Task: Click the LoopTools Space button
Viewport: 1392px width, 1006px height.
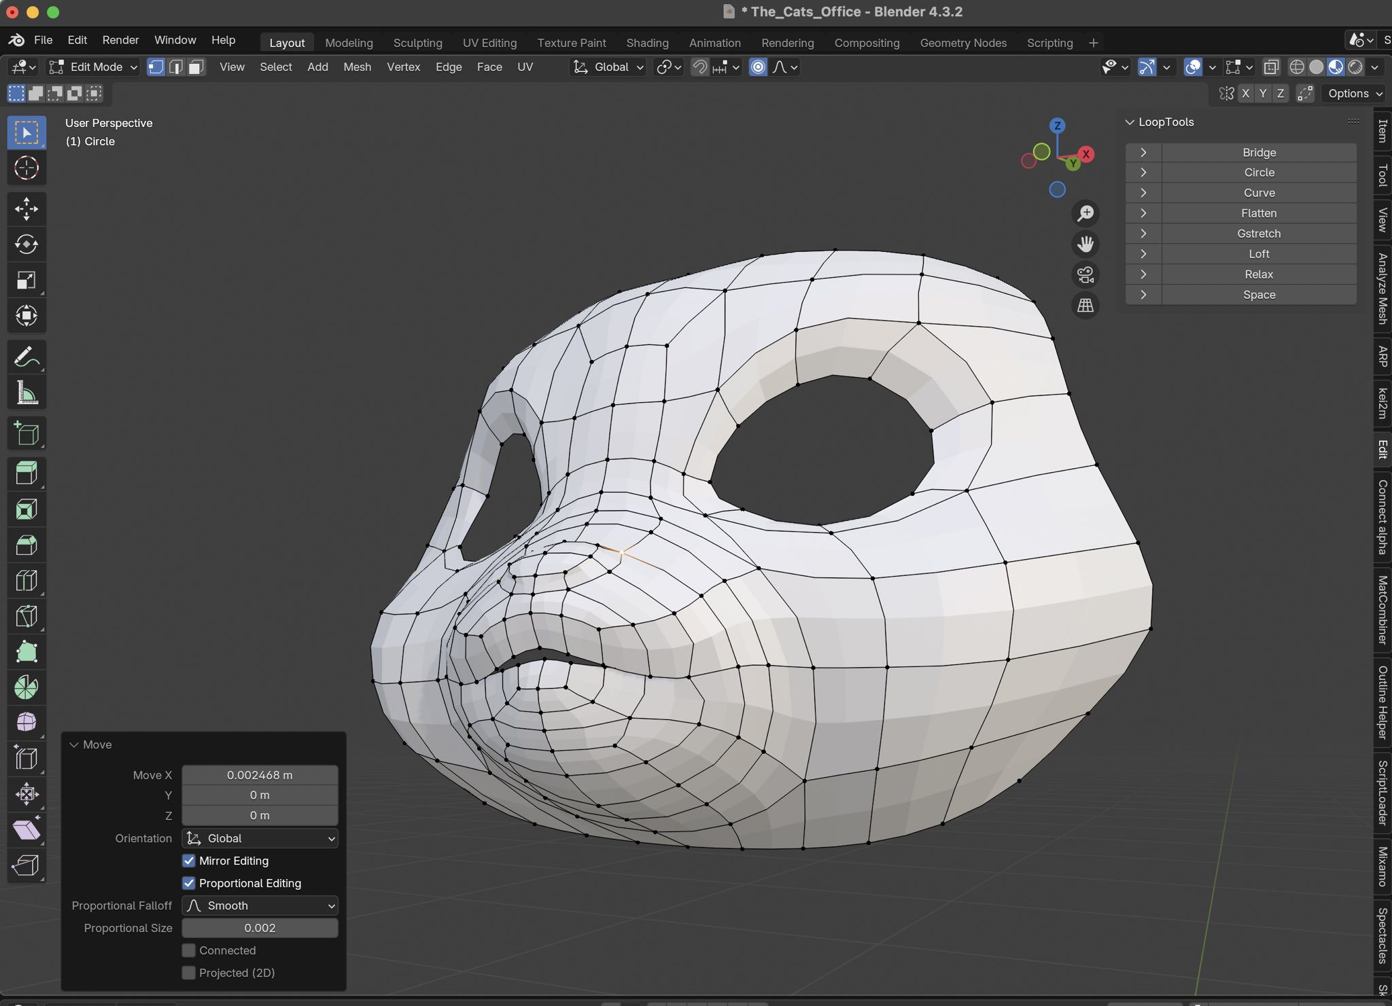Action: click(x=1259, y=295)
